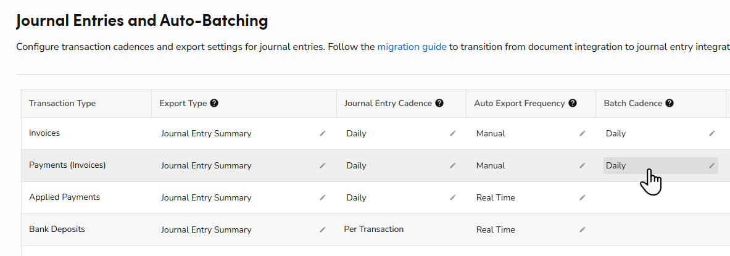
Task: Edit Auto Export Frequency pencil for Bank Deposits
Action: (582, 229)
